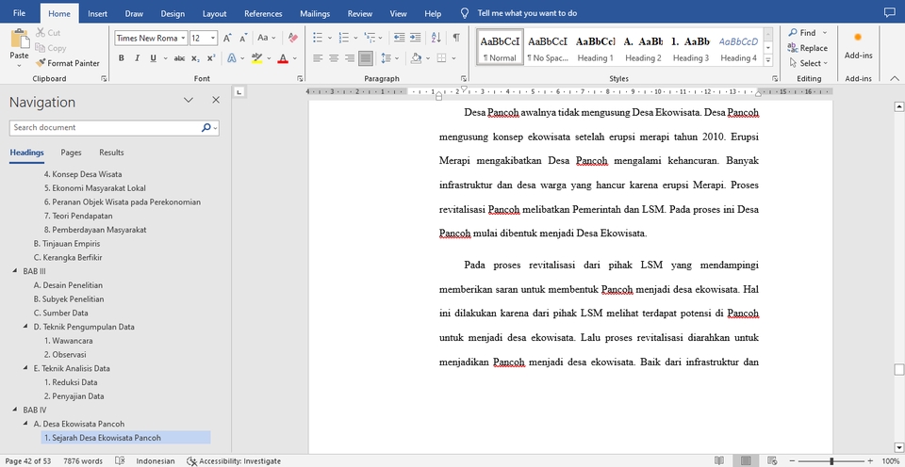Click Tell me what you want to do
Screen dimensions: 905x467
pyautogui.click(x=526, y=13)
